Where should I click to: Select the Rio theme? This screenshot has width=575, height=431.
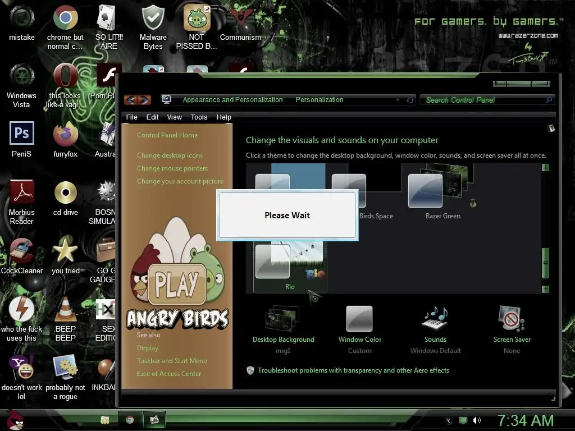[290, 266]
